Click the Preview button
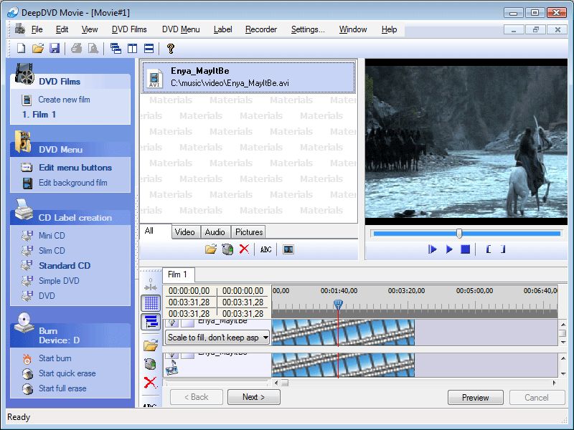 (475, 398)
